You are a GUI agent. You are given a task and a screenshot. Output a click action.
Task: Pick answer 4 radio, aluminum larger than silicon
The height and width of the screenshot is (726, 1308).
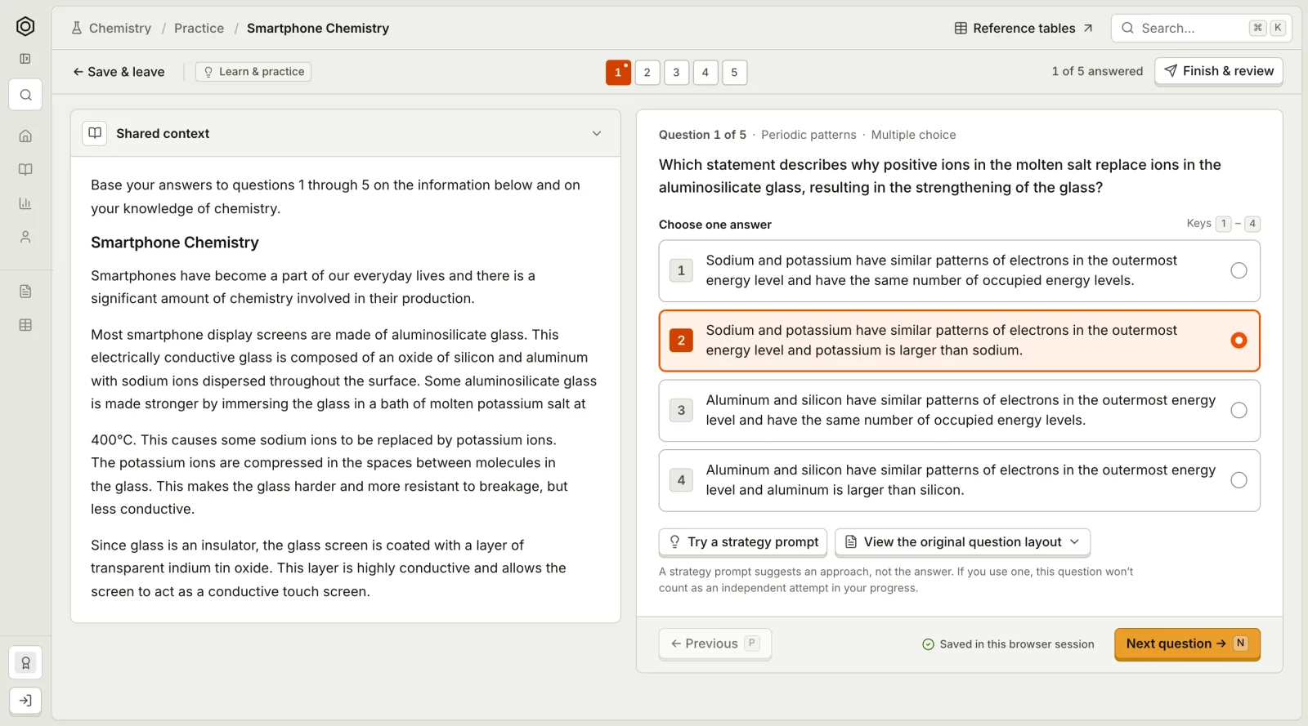[1239, 480]
